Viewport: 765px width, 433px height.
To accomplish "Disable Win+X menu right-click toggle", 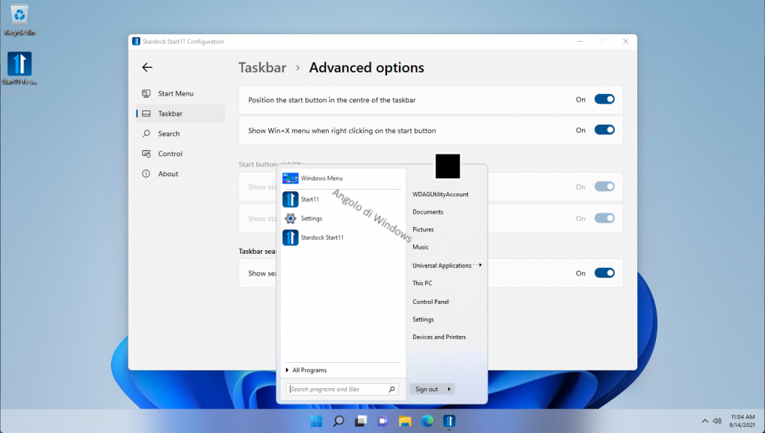I will (x=604, y=130).
